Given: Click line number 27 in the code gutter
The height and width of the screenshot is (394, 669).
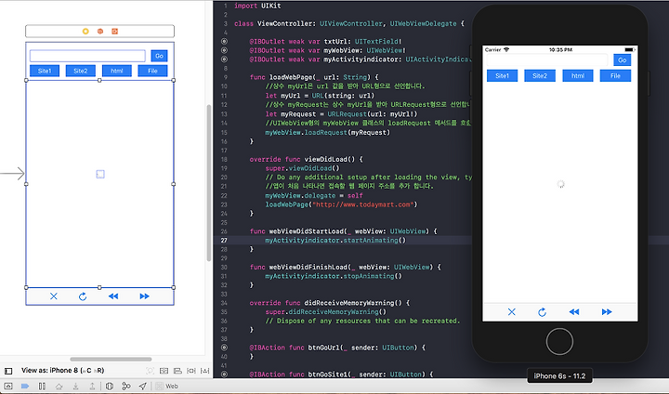Looking at the screenshot, I should coord(224,241).
